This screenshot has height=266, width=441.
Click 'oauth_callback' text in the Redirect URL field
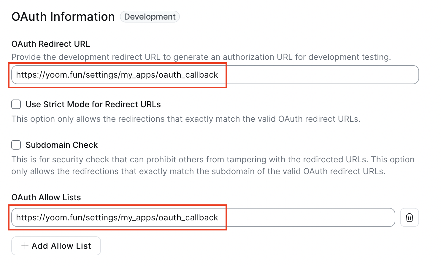188,75
